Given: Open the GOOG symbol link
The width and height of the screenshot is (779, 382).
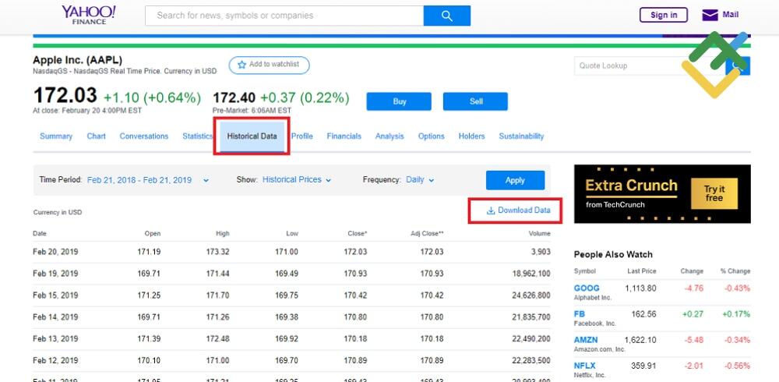Looking at the screenshot, I should pos(587,288).
